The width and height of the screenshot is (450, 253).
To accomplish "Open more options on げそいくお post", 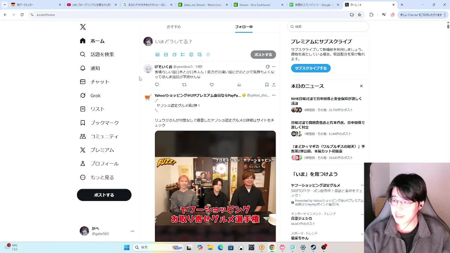I will point(274,66).
